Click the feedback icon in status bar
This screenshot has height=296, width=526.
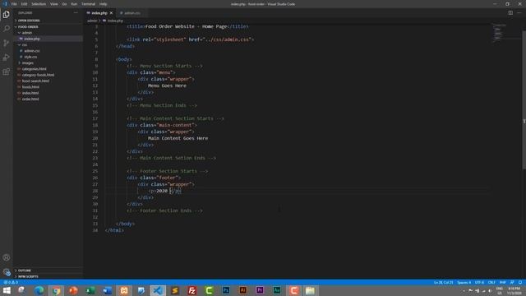(512, 283)
